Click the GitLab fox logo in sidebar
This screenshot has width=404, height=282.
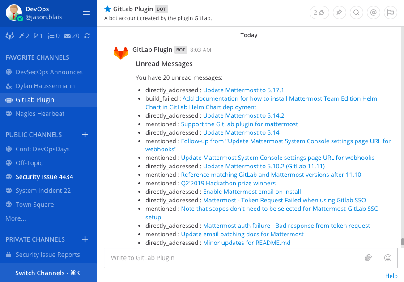point(10,36)
